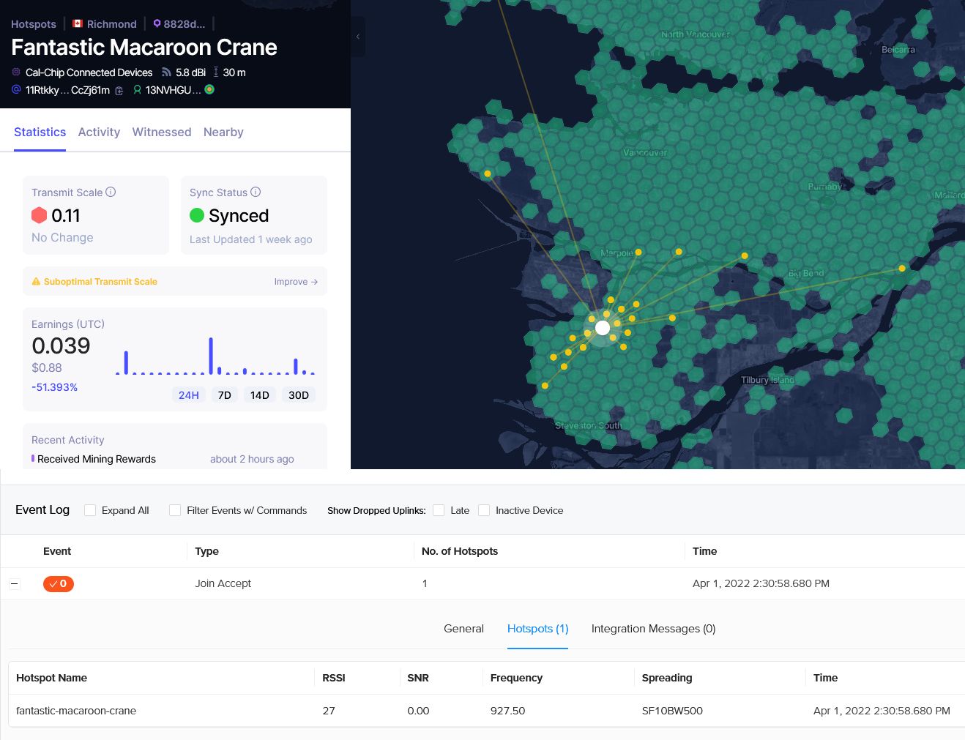The image size is (965, 740).
Task: Click the red Transmit Scale hexagon swatch
Action: 40,215
